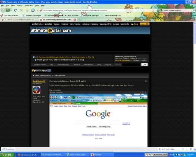Click the round blue toolbar icon after Home
Screen dimensions: 196x157
(33, 10)
